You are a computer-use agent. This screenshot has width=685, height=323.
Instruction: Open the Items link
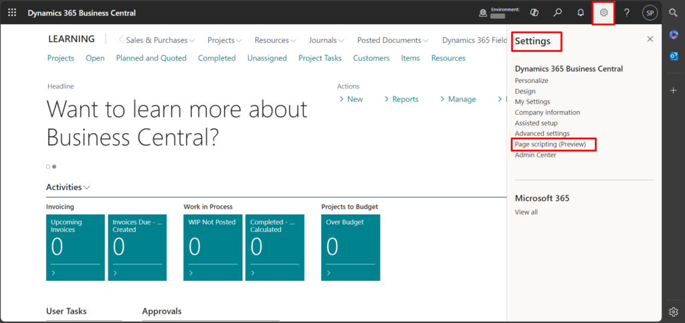click(410, 58)
